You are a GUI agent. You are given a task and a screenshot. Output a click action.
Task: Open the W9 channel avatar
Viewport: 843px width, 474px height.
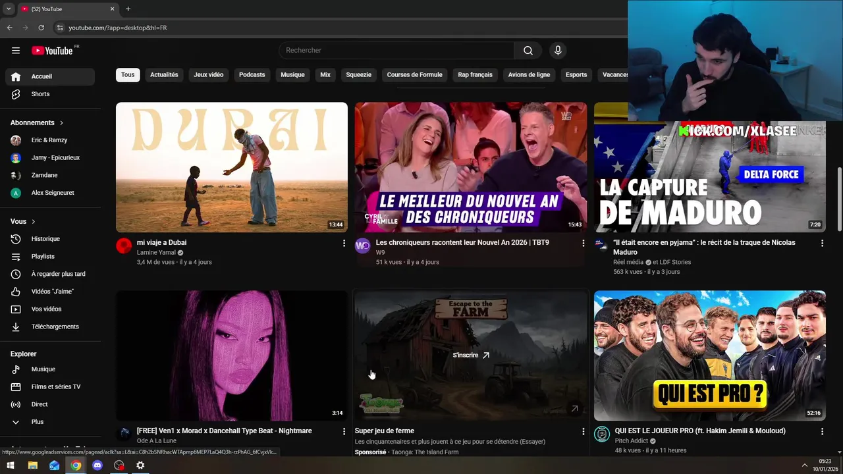(x=363, y=246)
